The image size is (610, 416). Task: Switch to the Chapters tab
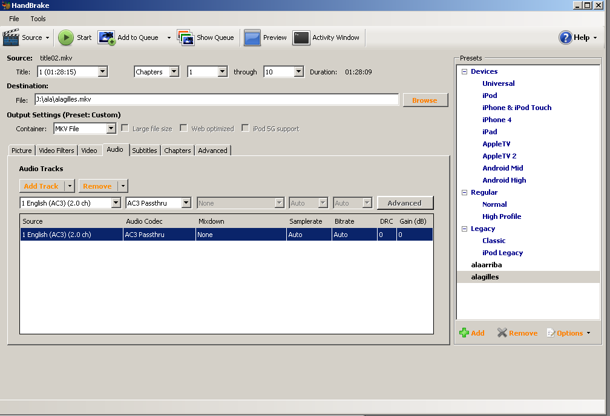(x=177, y=151)
